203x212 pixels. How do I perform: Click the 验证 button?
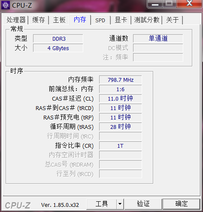click(143, 204)
